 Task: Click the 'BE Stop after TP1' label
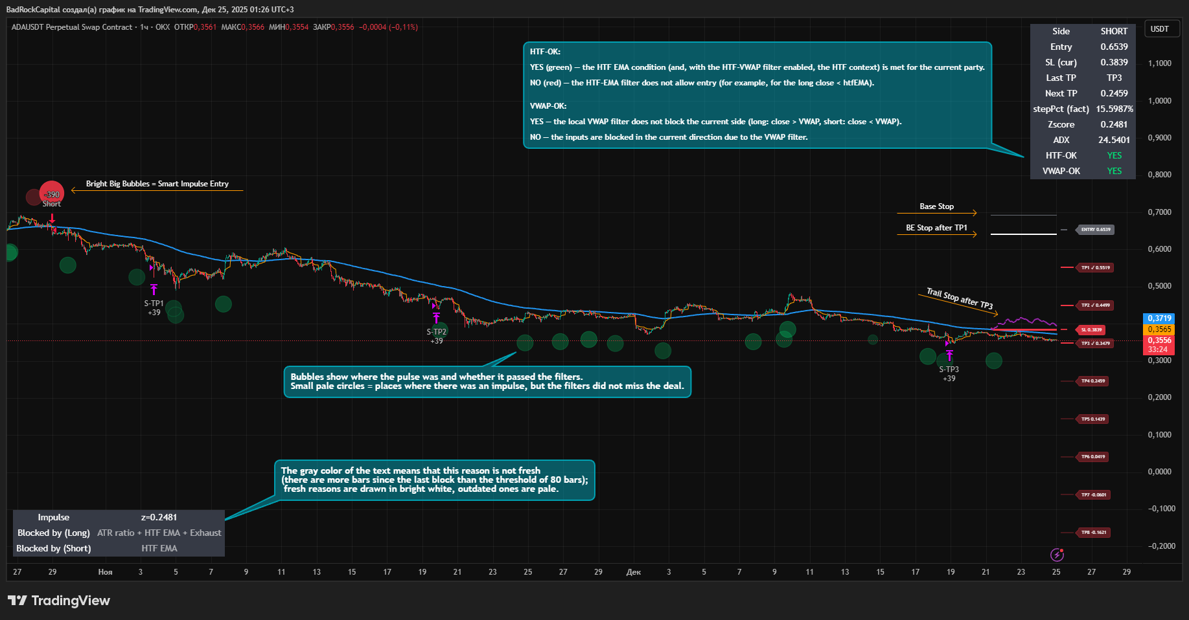tap(936, 228)
